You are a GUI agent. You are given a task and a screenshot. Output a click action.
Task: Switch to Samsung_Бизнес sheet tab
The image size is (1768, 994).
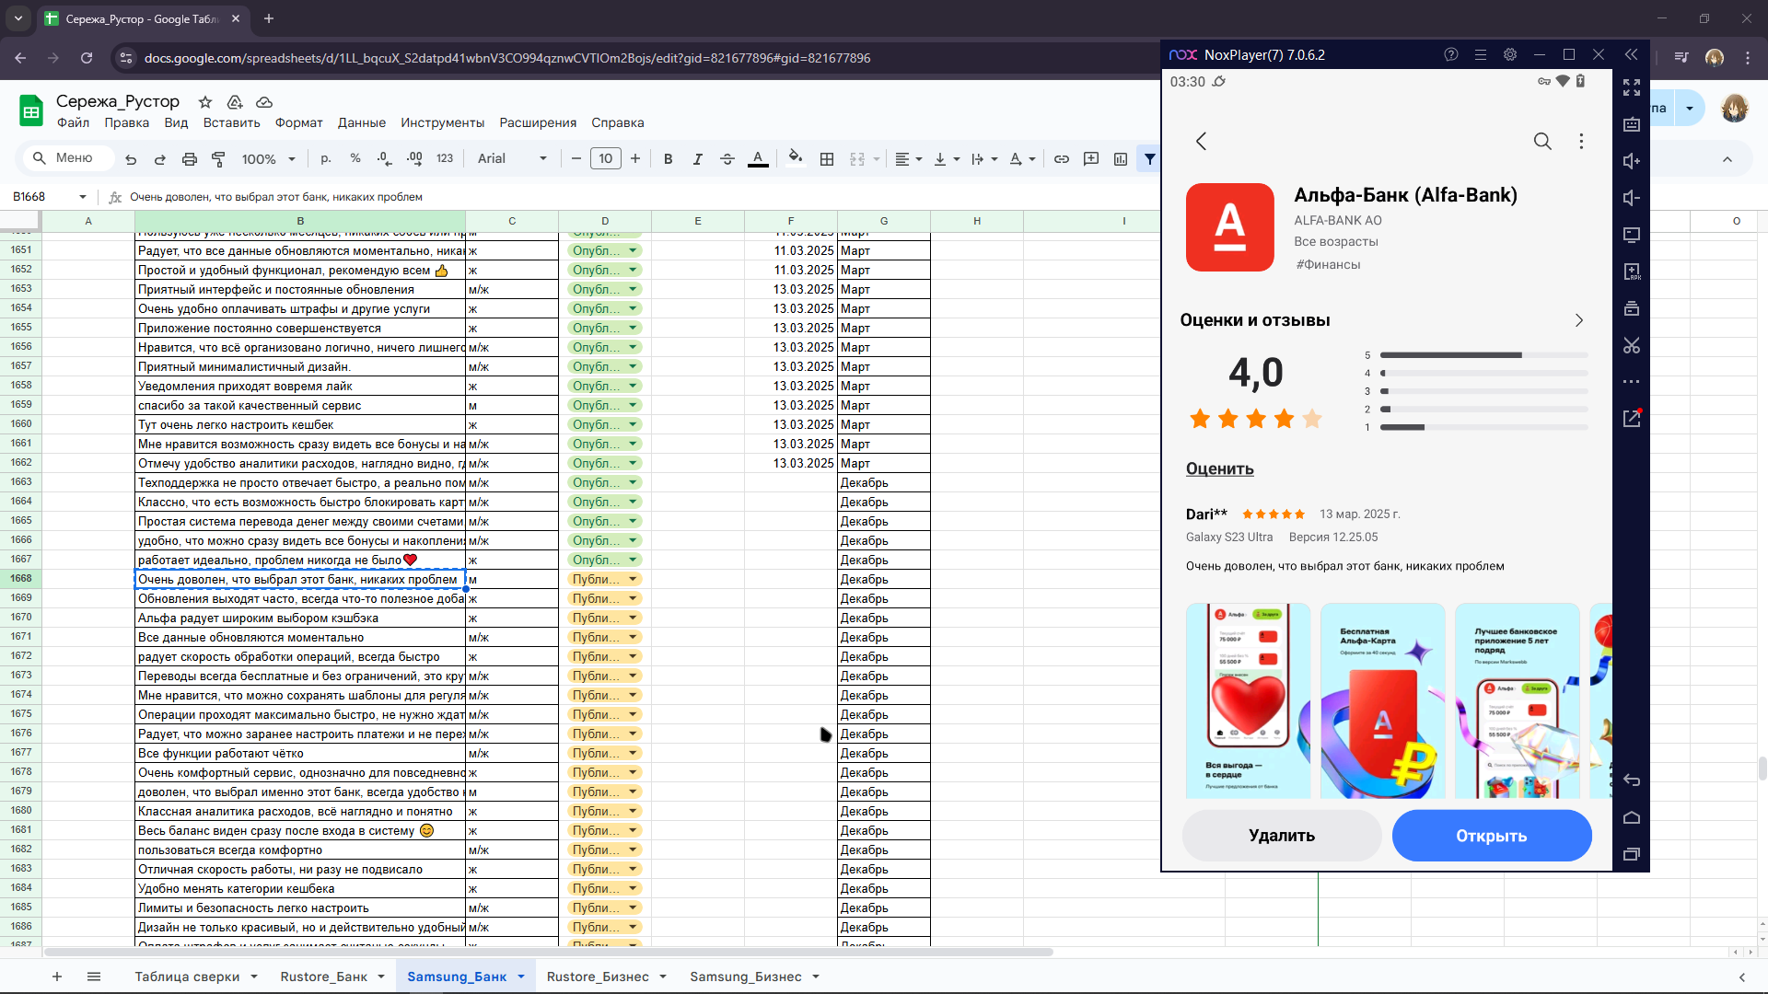pos(745,977)
